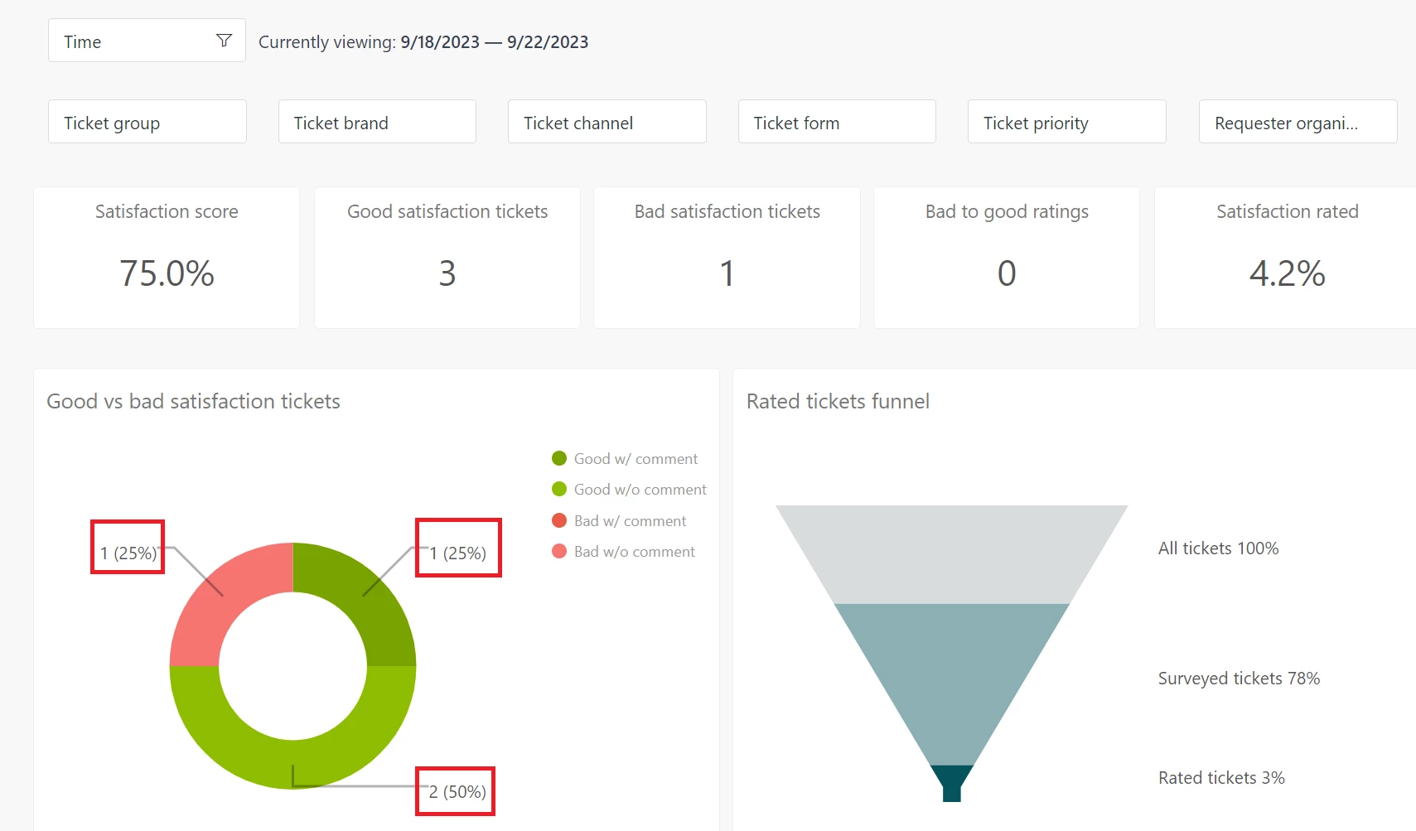1416x831 pixels.
Task: Click the 'Currently viewing' date range text
Action: [x=423, y=41]
